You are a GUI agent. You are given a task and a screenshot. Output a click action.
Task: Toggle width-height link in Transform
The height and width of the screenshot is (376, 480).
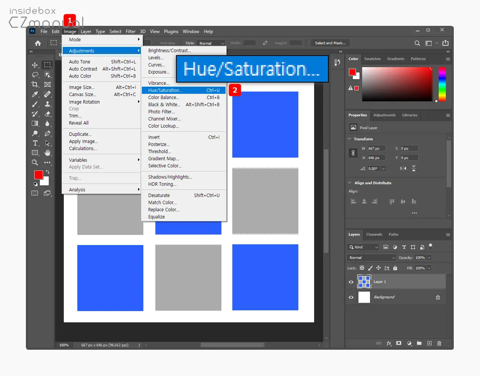click(x=353, y=153)
